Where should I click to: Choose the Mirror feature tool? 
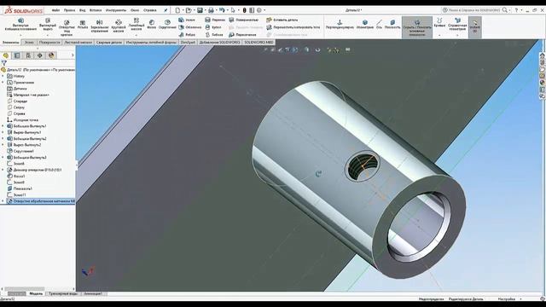(x=100, y=26)
